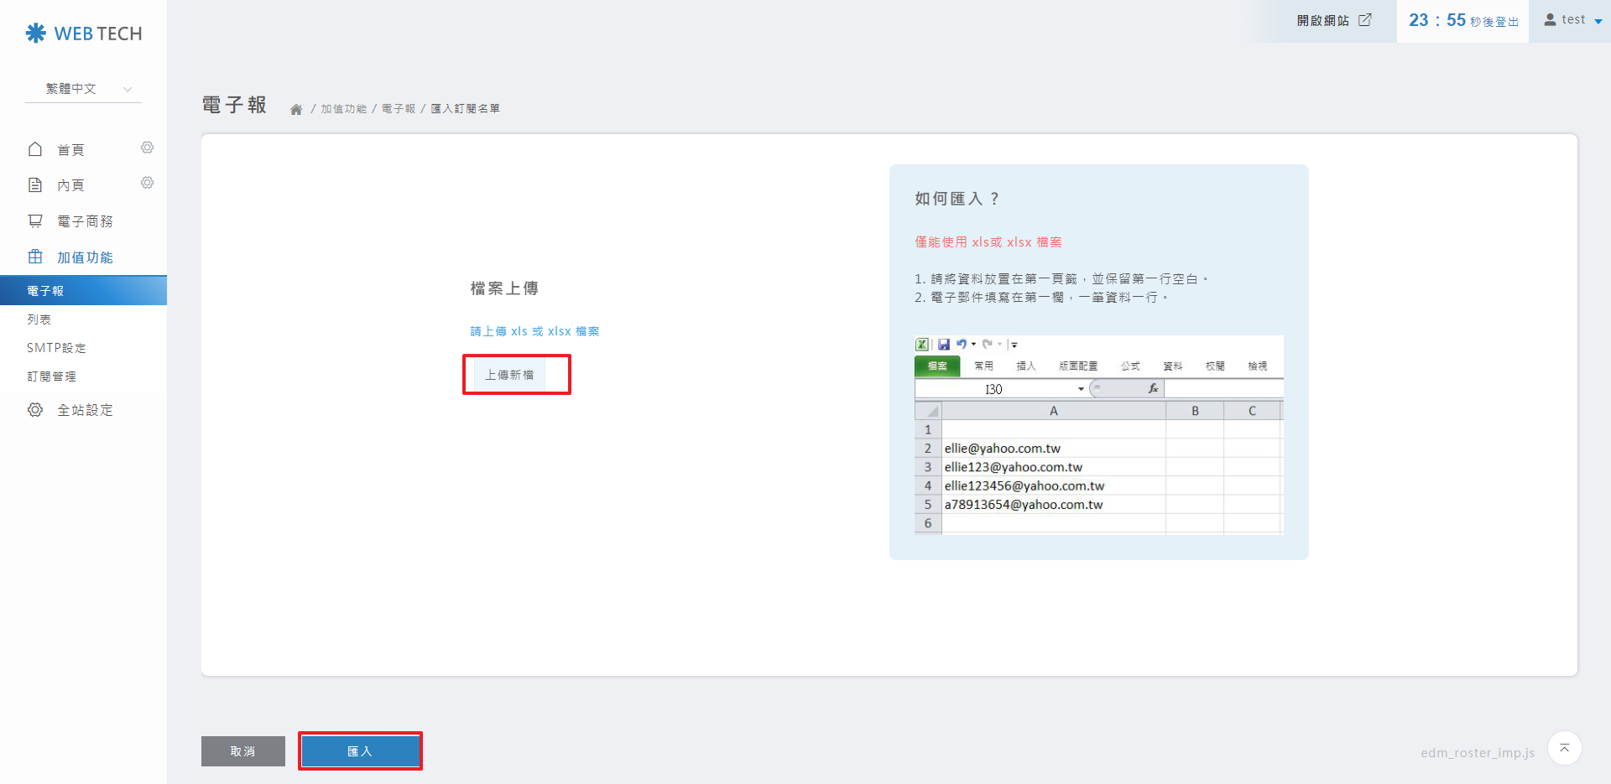Click the blue 匯入 import button
This screenshot has width=1611, height=784.
tap(360, 751)
